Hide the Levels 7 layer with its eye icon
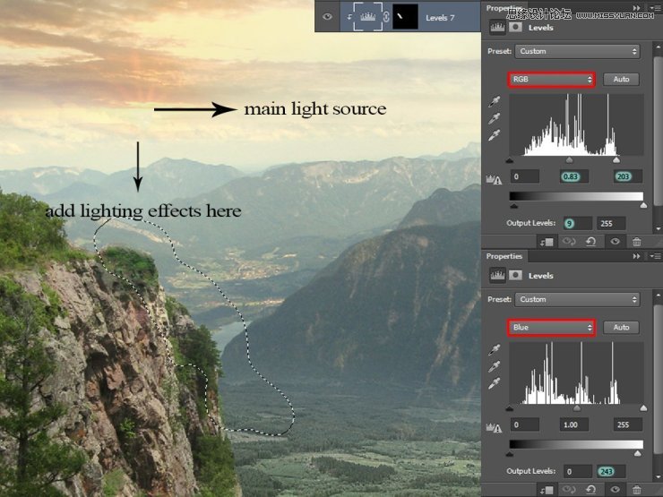Image resolution: width=663 pixels, height=497 pixels. click(x=328, y=16)
